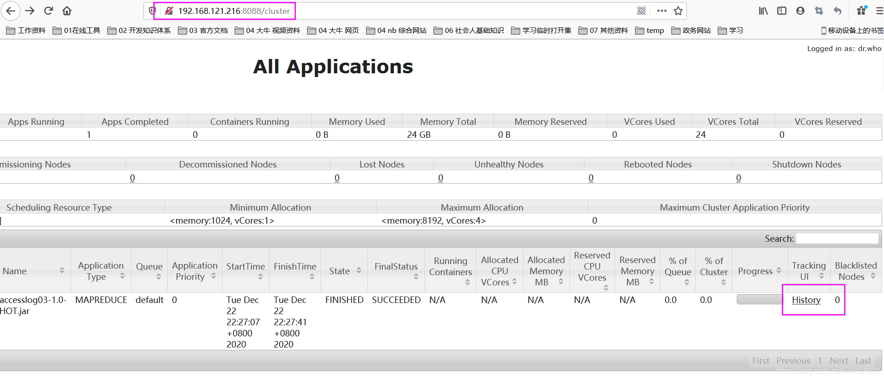This screenshot has height=380, width=884.
Task: Open the 政务网站 bookmark folder
Action: click(691, 31)
